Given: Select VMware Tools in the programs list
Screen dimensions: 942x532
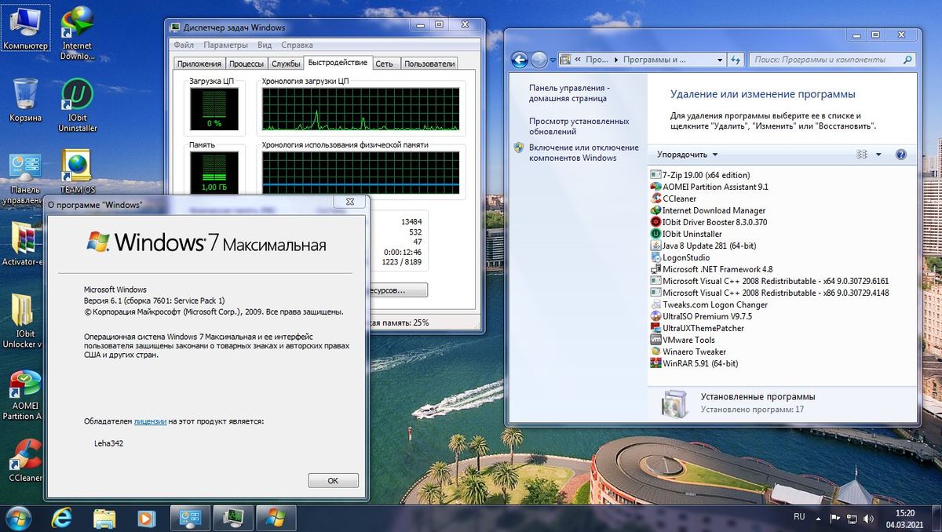Looking at the screenshot, I should pos(683,340).
